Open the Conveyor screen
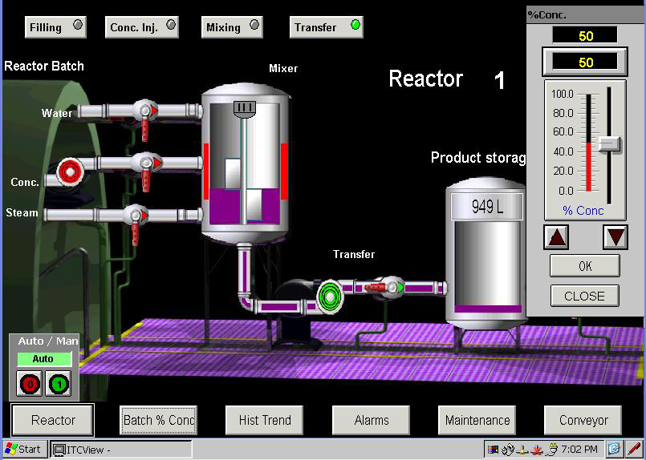This screenshot has width=646, height=460. [x=583, y=420]
